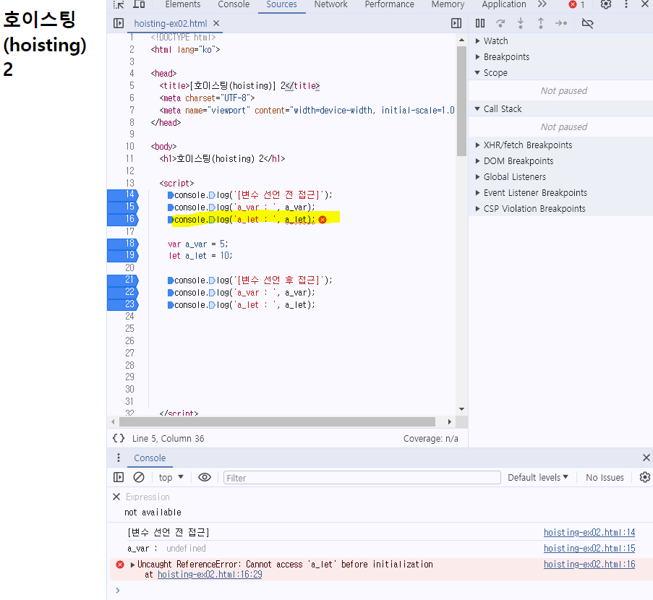Deactivate breakpoints toggle icon
This screenshot has height=600, width=653.
[588, 23]
